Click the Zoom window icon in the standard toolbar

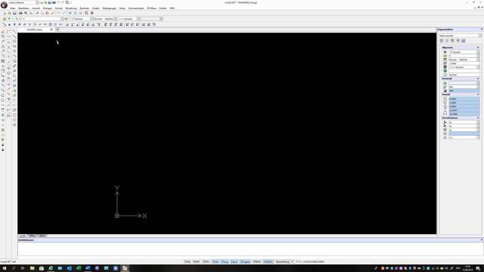click(76, 14)
